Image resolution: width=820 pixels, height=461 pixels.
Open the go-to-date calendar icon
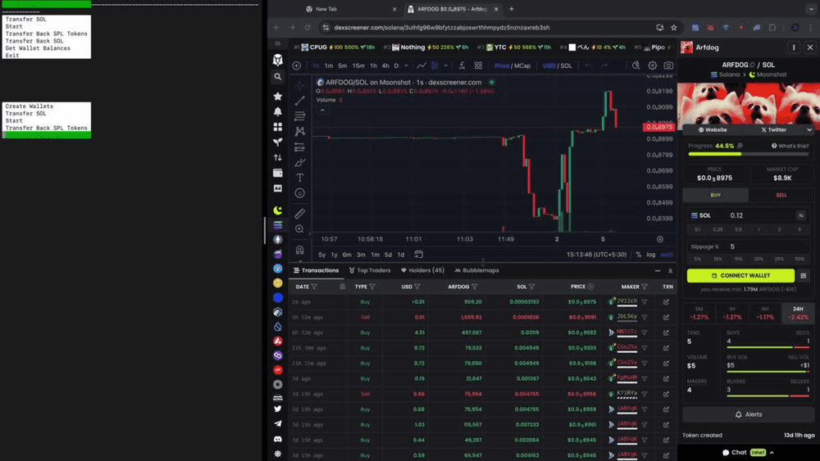[418, 255]
